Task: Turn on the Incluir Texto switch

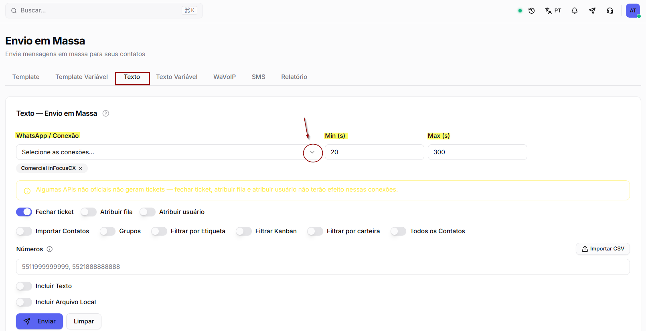Action: click(24, 286)
